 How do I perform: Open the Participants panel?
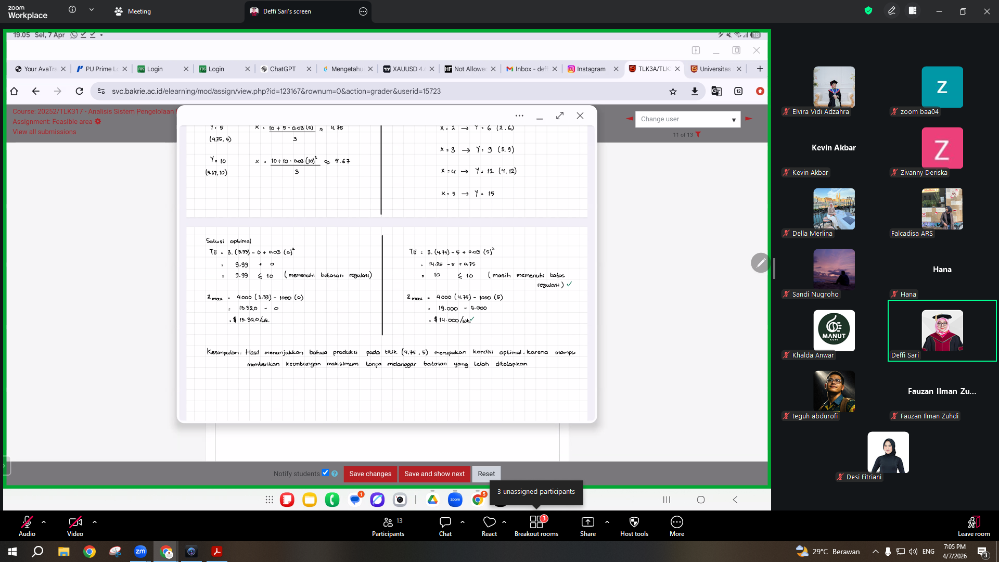388,526
